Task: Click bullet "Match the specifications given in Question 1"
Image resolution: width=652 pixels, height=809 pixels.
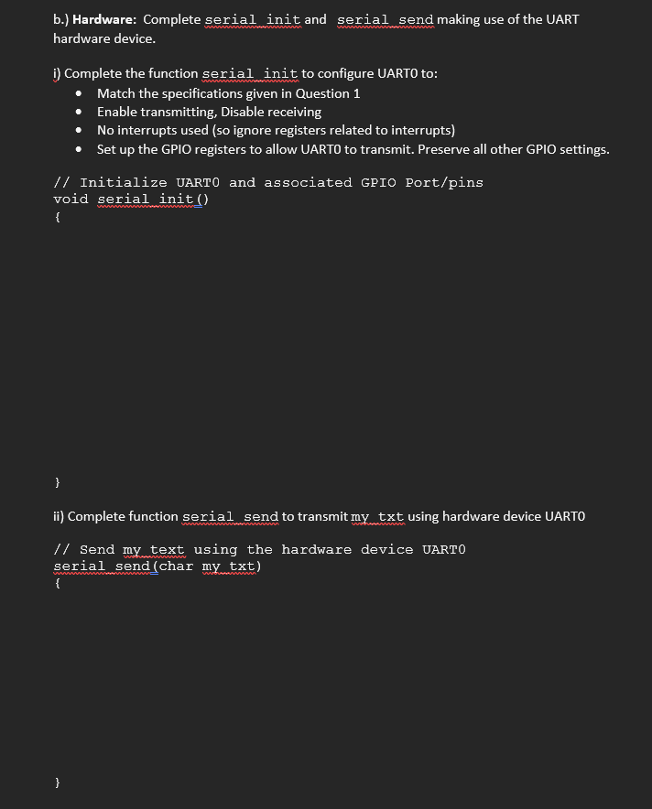Action: coord(228,93)
